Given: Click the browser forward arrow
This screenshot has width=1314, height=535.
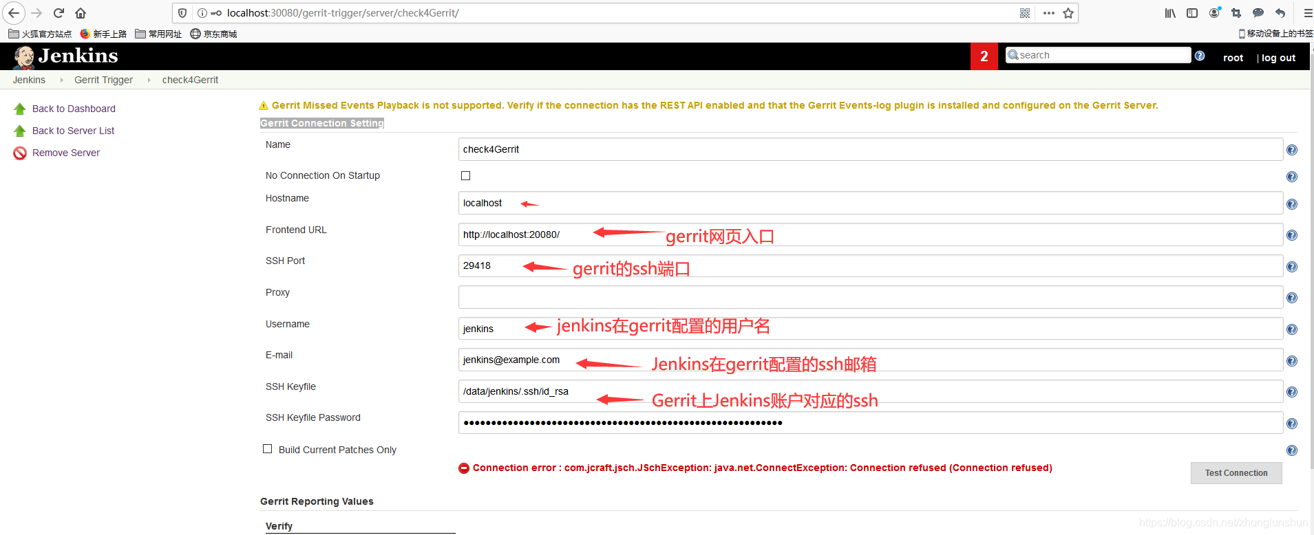Looking at the screenshot, I should click(x=36, y=13).
